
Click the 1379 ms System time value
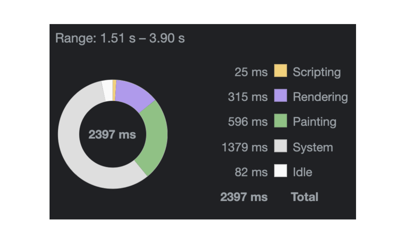(x=245, y=147)
